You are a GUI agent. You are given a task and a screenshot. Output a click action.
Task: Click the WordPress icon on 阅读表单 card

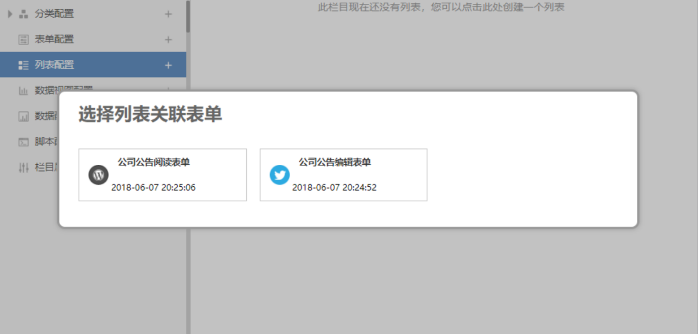99,175
